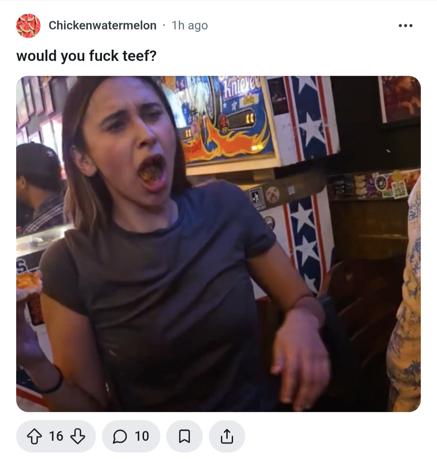Screen dimensions: 437x459
Task: Click the QR code sticker in the photo
Action: coord(400,189)
